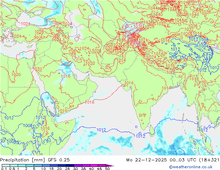Click the 1024 label over the Black Sea
Screen dimensions: 220x170
(26, 24)
